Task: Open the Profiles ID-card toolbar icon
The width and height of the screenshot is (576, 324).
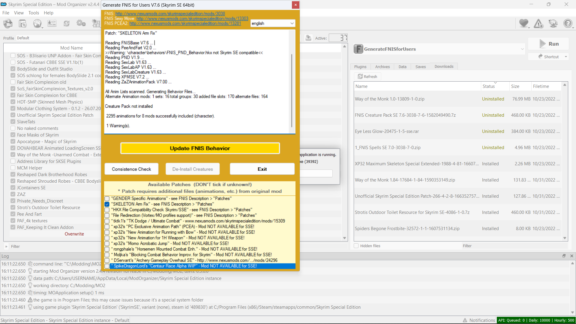Action: [52, 23]
